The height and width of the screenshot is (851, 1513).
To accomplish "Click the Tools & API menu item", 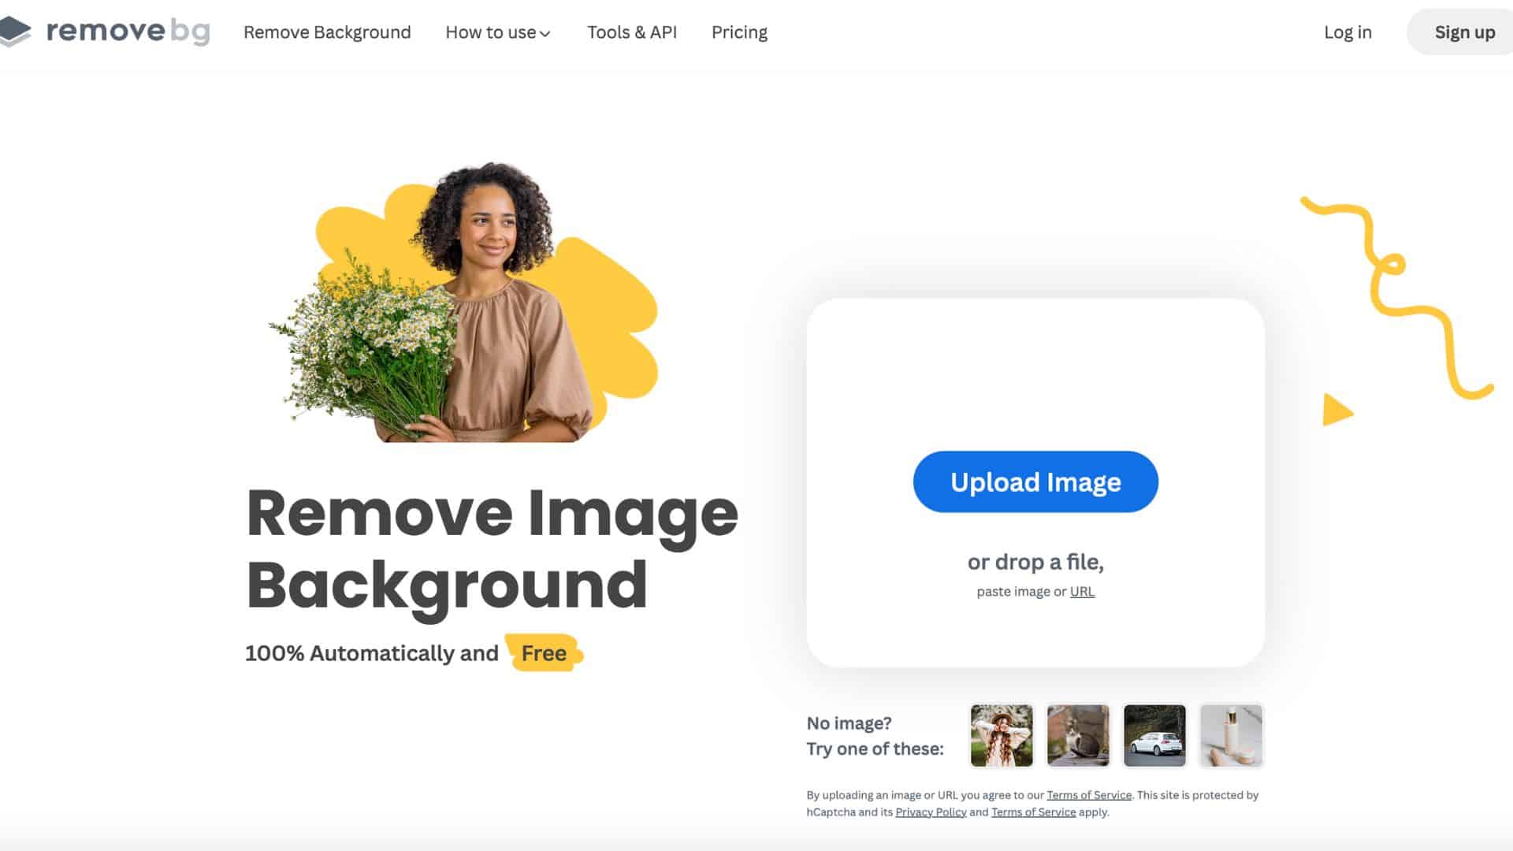I will [x=632, y=32].
